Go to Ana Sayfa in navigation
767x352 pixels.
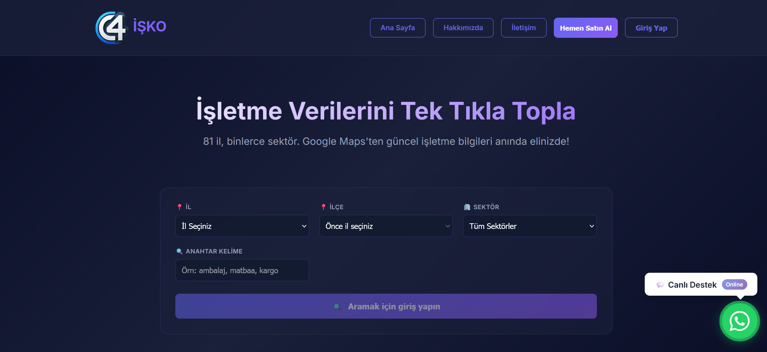point(397,28)
